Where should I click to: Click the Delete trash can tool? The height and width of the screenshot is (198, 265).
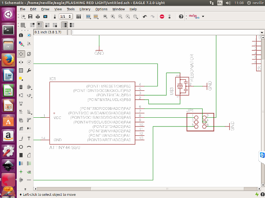tap(21, 87)
